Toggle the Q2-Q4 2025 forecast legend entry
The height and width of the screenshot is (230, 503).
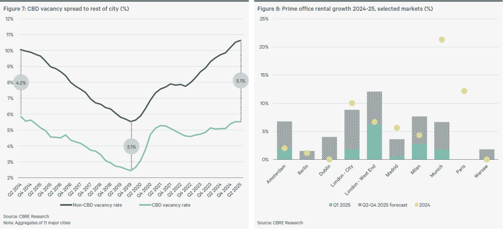384,204
